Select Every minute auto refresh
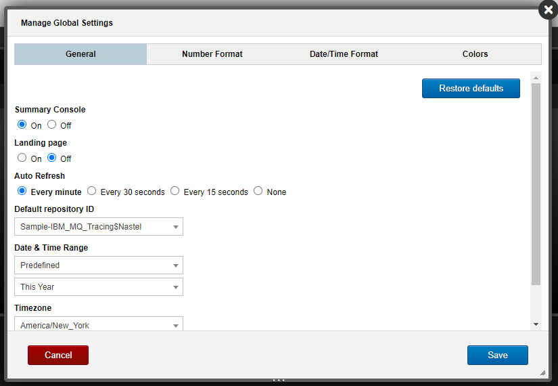 point(22,191)
